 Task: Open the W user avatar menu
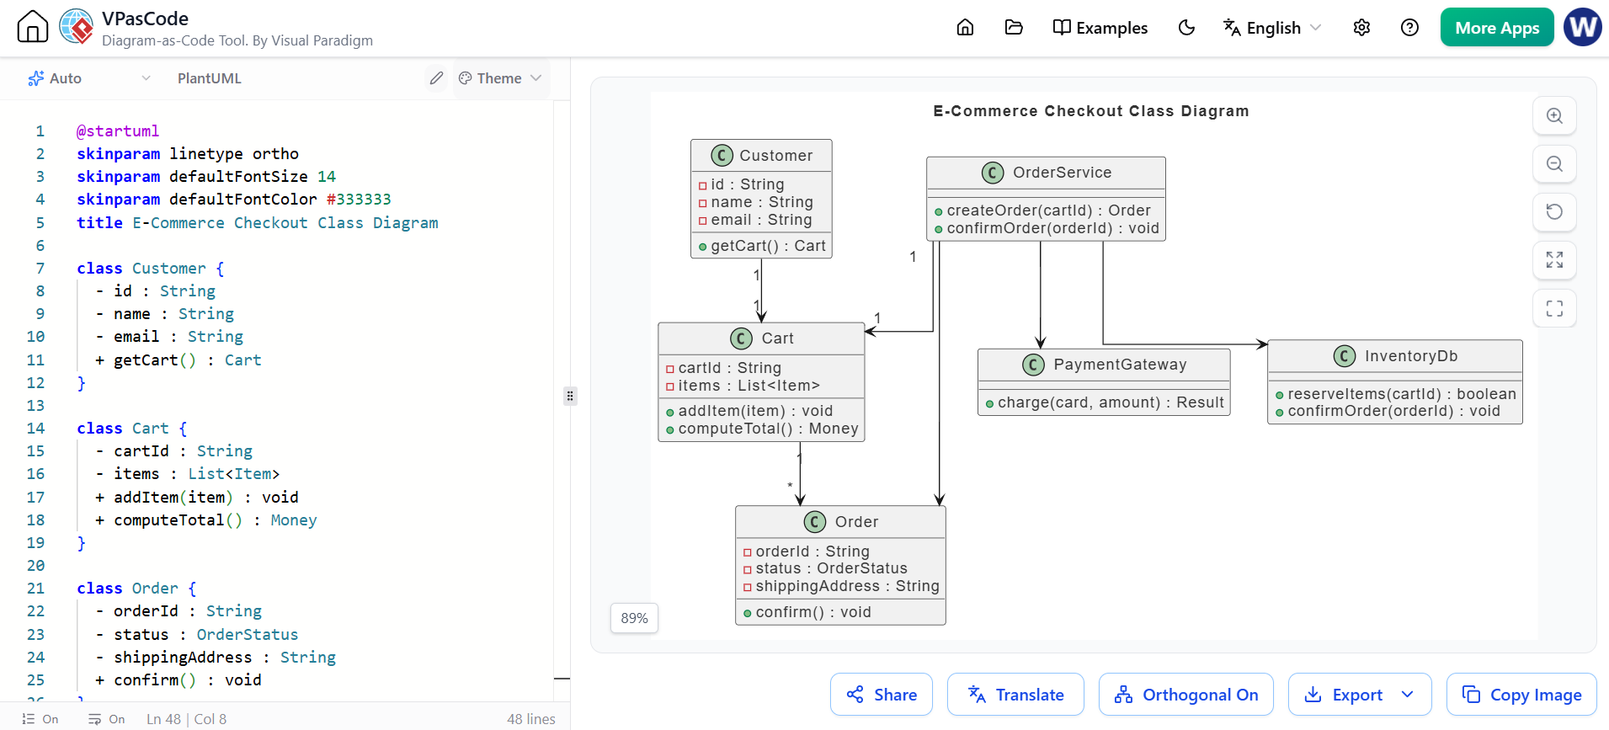[1583, 27]
